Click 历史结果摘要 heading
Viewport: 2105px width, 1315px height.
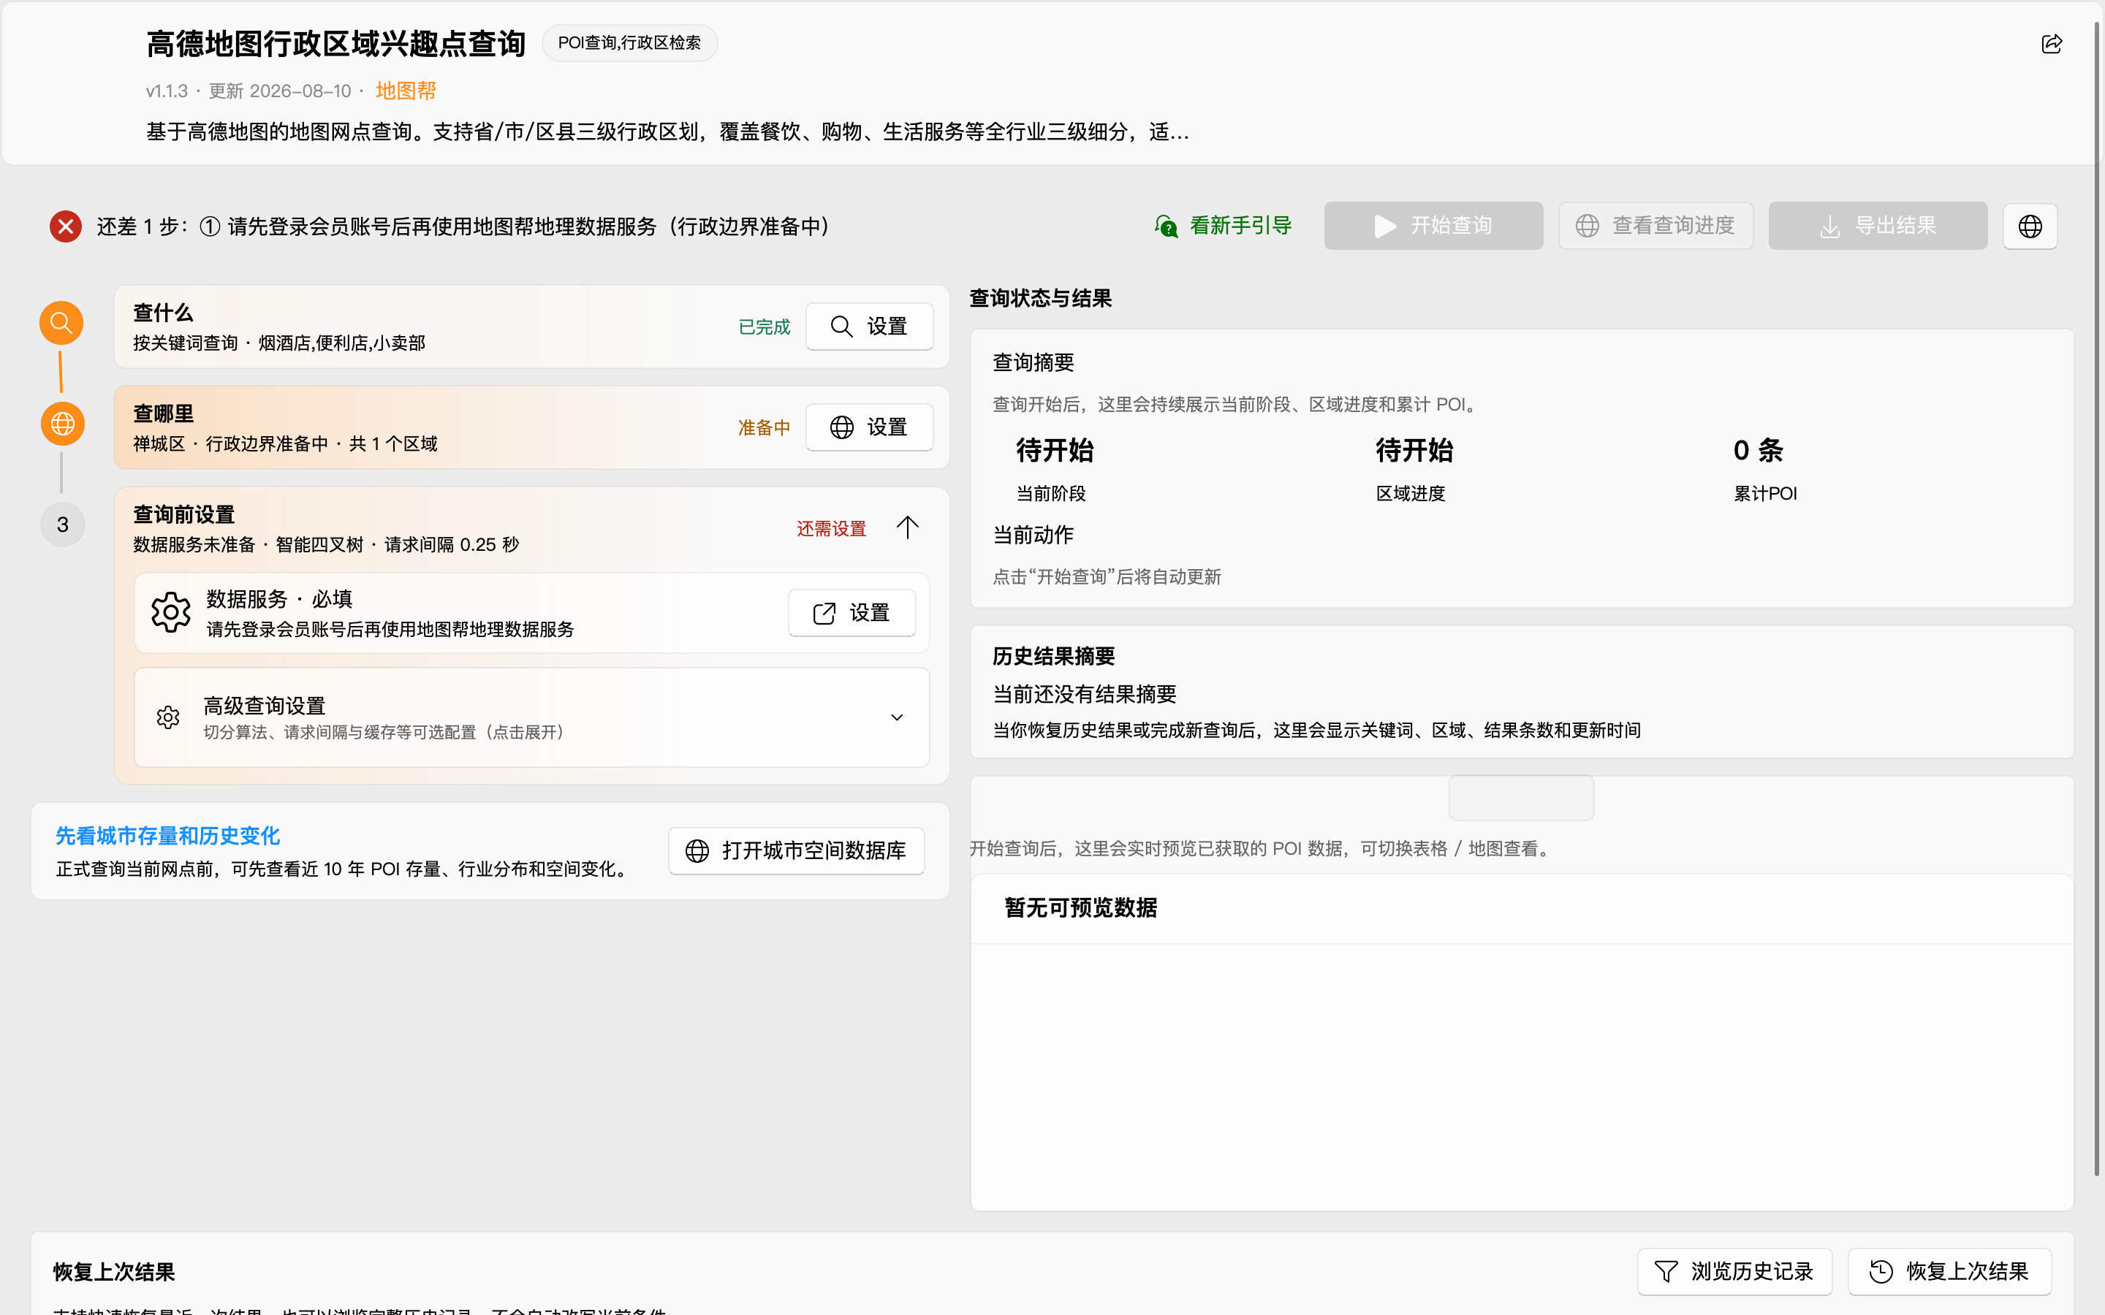point(1053,656)
